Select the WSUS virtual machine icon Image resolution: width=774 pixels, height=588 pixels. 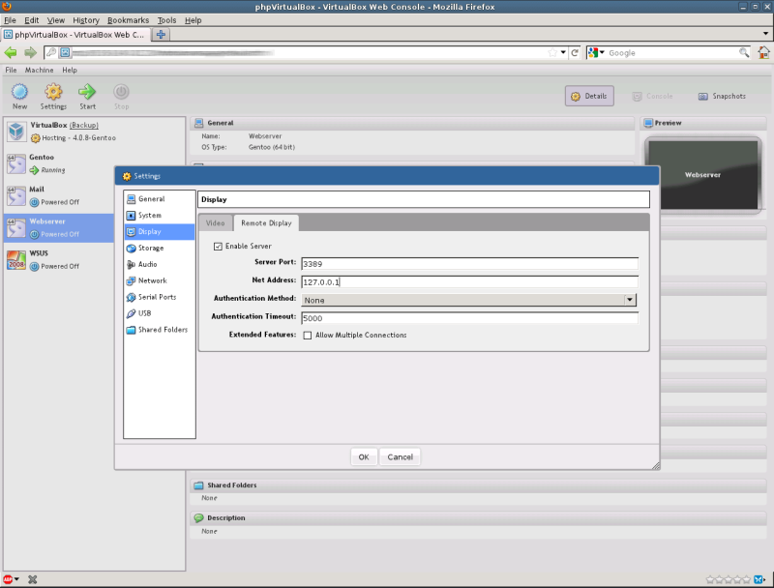16,260
